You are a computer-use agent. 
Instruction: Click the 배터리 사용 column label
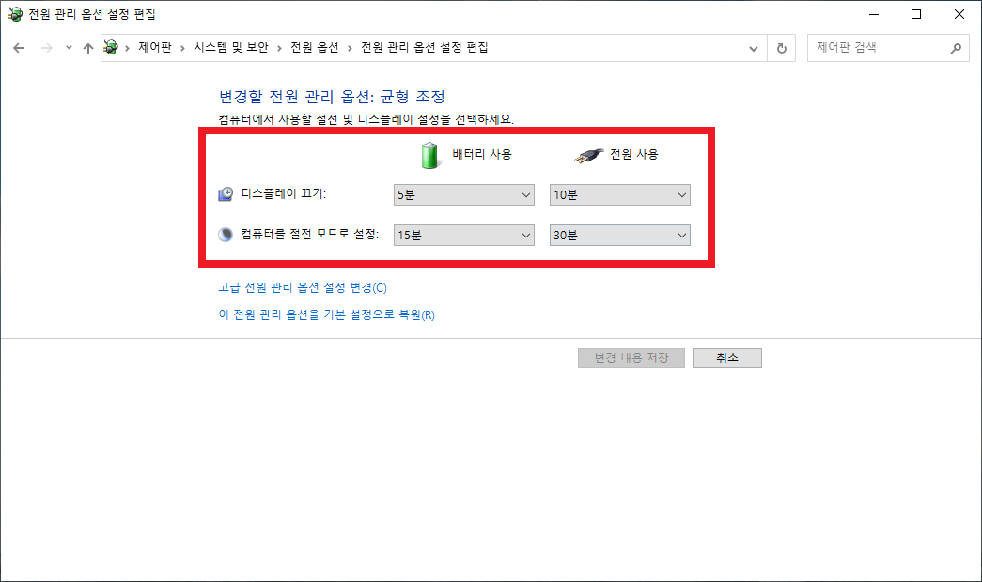(x=482, y=154)
